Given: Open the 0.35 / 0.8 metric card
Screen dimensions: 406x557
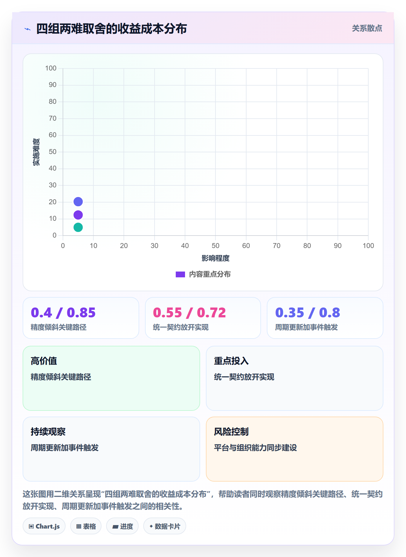Looking at the screenshot, I should (x=325, y=318).
